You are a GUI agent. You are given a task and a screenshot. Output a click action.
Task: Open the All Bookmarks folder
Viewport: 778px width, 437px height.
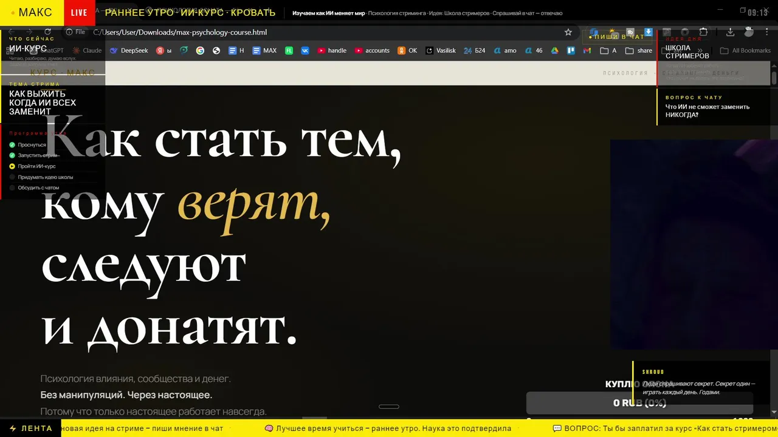click(745, 50)
